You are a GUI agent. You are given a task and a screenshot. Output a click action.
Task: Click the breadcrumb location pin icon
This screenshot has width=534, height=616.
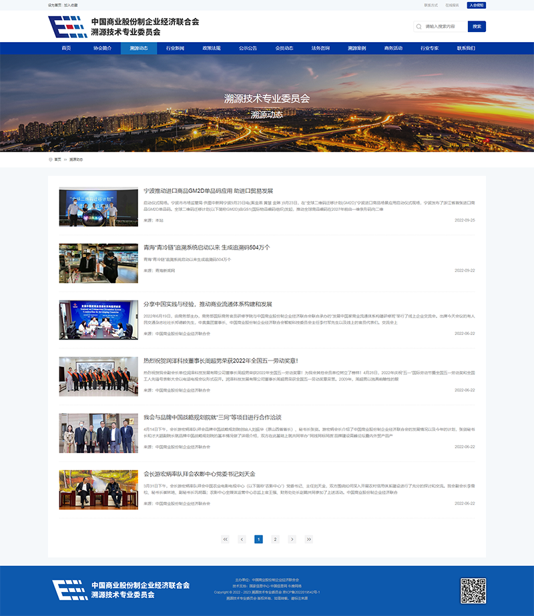[51, 160]
